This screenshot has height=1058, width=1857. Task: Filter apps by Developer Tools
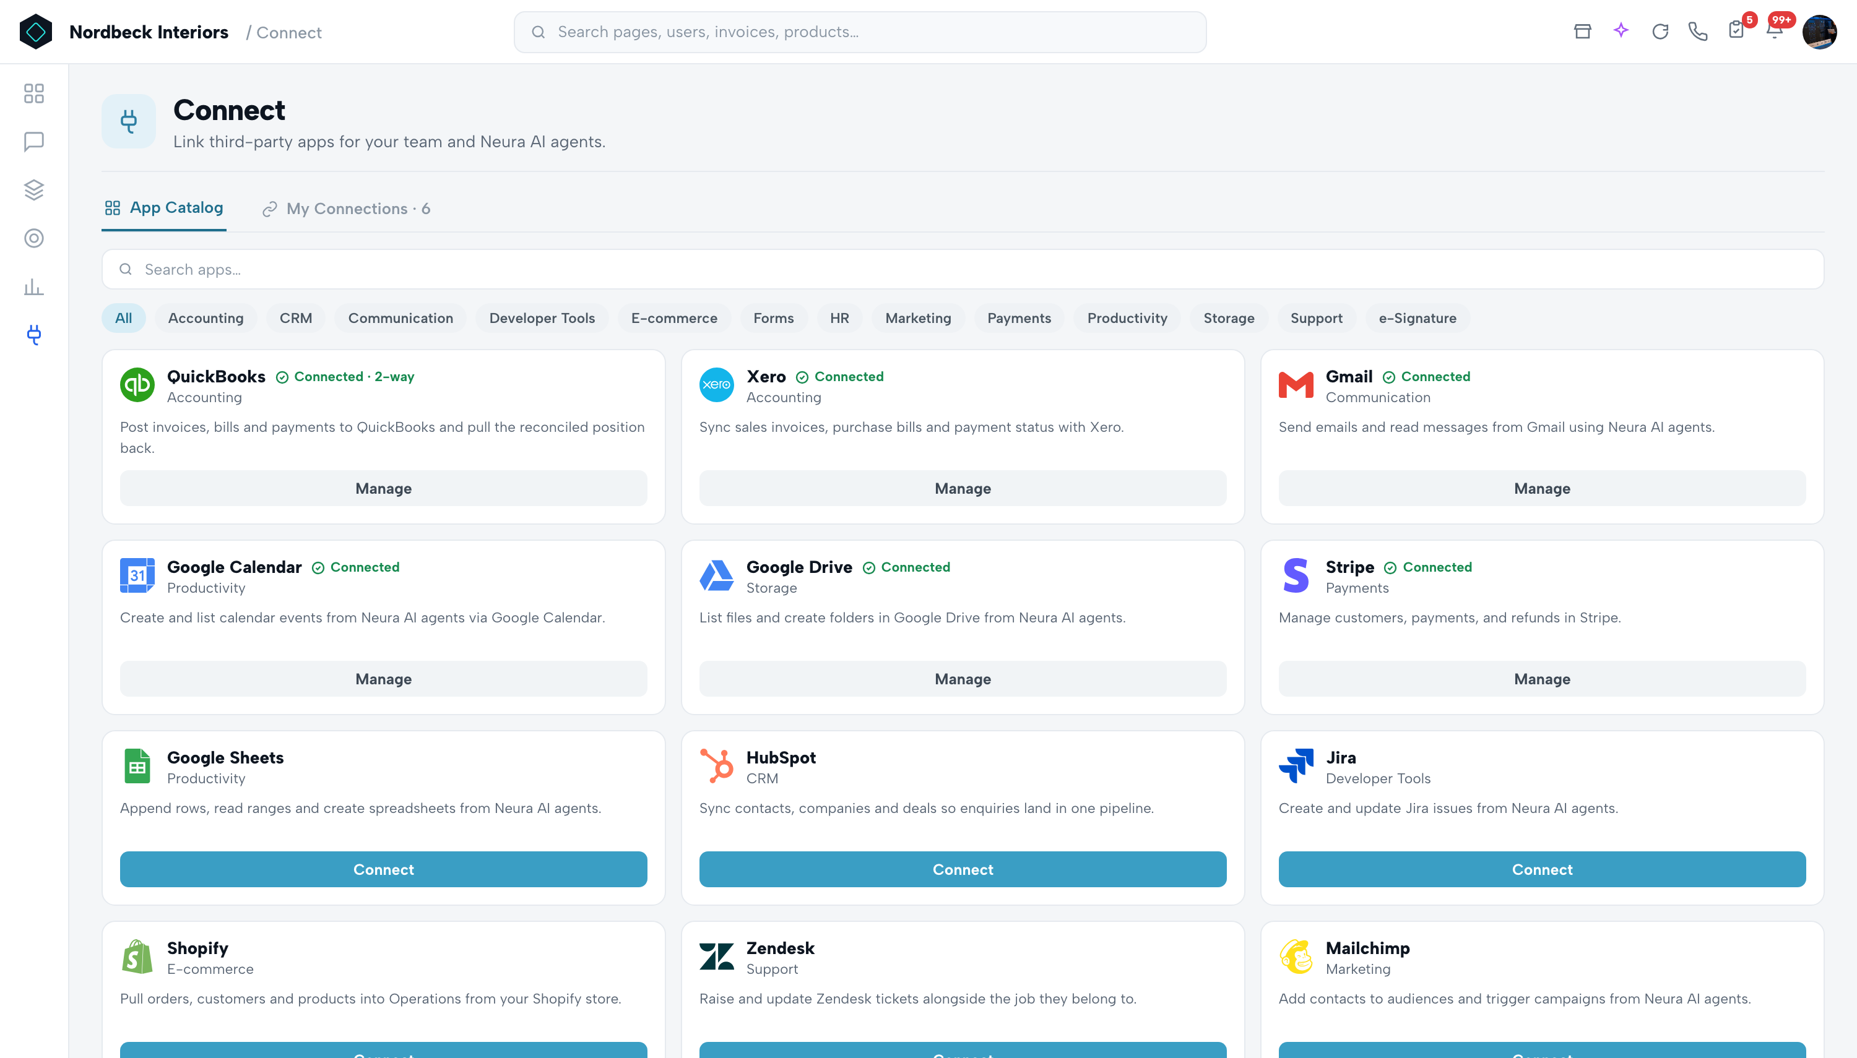coord(542,318)
